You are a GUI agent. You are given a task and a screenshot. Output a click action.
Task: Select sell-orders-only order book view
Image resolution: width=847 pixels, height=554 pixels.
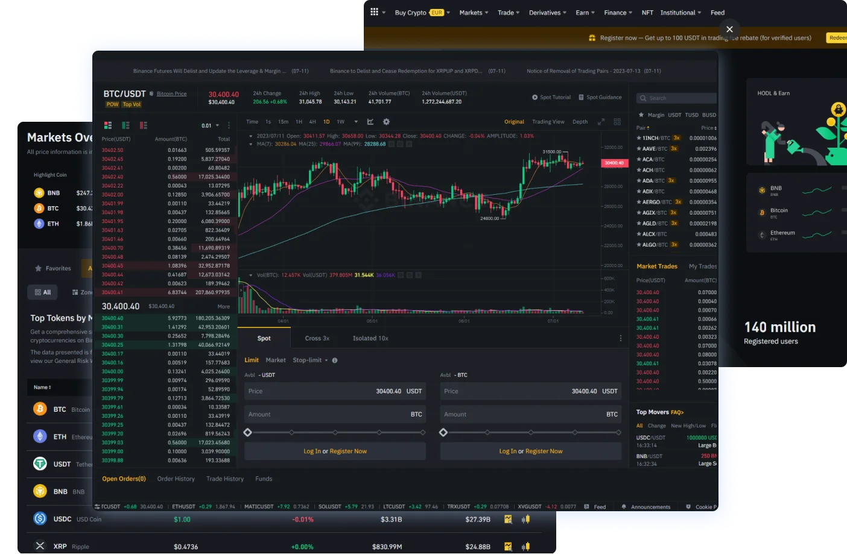click(144, 125)
